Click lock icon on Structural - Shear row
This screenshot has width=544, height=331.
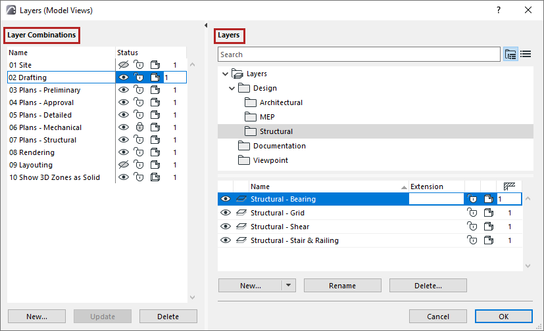tap(472, 227)
